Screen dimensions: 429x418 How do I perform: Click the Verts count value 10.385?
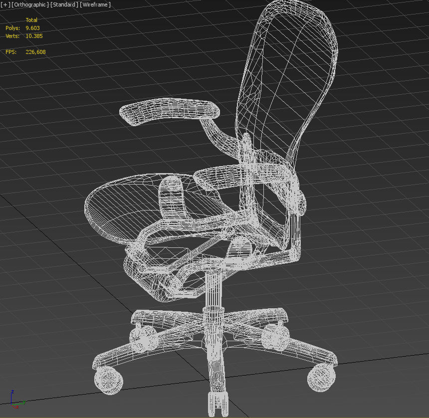click(34, 36)
